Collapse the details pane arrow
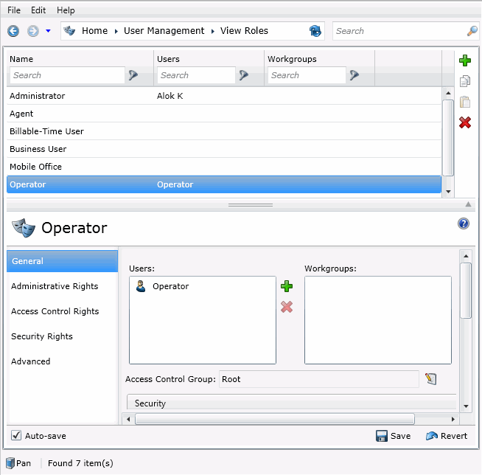482x475 pixels. pos(467,204)
